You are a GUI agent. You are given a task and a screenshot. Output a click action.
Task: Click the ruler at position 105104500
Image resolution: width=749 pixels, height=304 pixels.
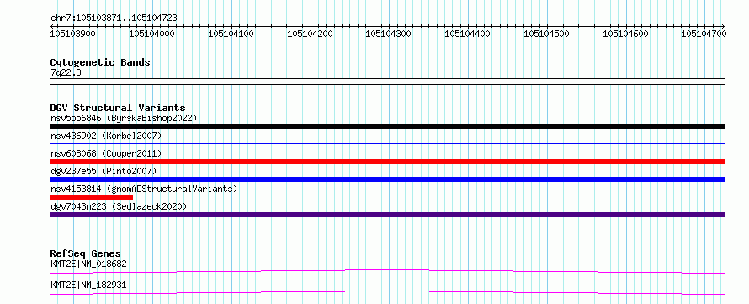pyautogui.click(x=546, y=33)
